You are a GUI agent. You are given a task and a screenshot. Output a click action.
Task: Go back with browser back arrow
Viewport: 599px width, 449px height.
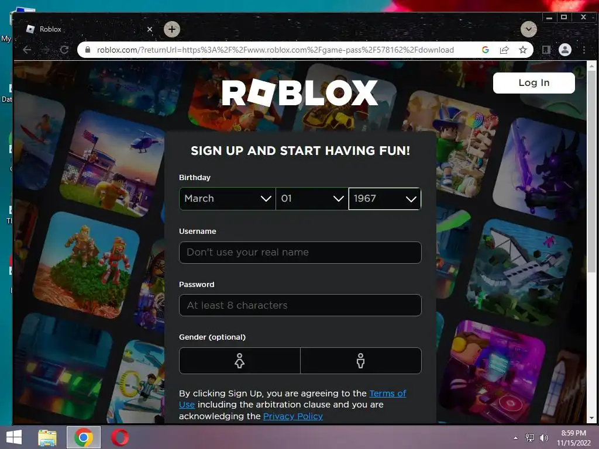[x=27, y=50]
